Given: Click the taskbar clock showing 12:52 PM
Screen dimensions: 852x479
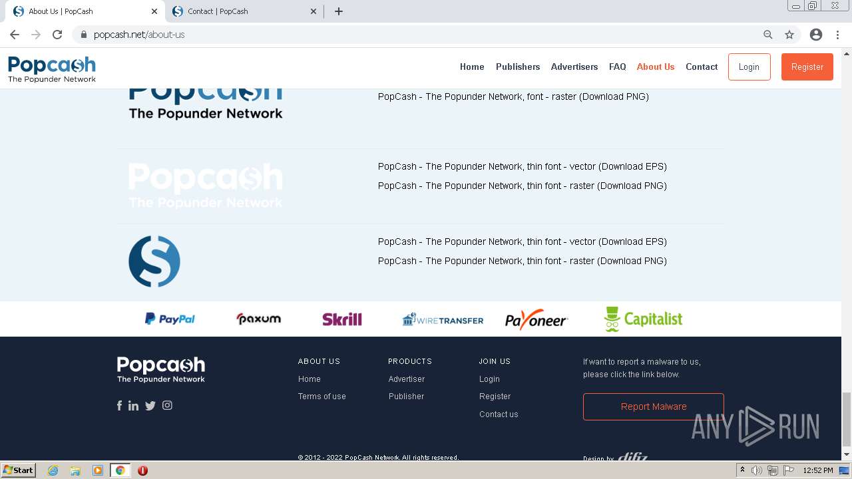Looking at the screenshot, I should coord(818,470).
